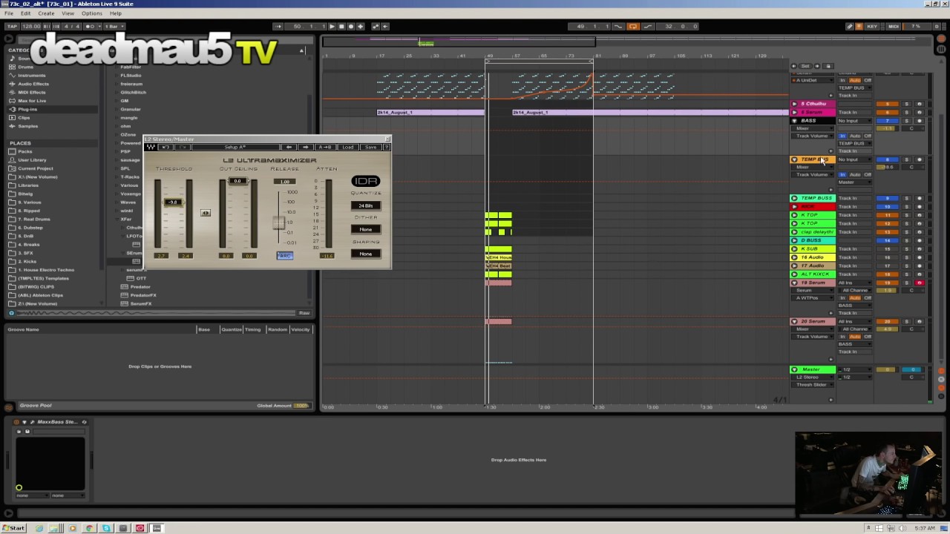950x534 pixels.
Task: Click the 128.00 tempo field
Action: (x=31, y=26)
